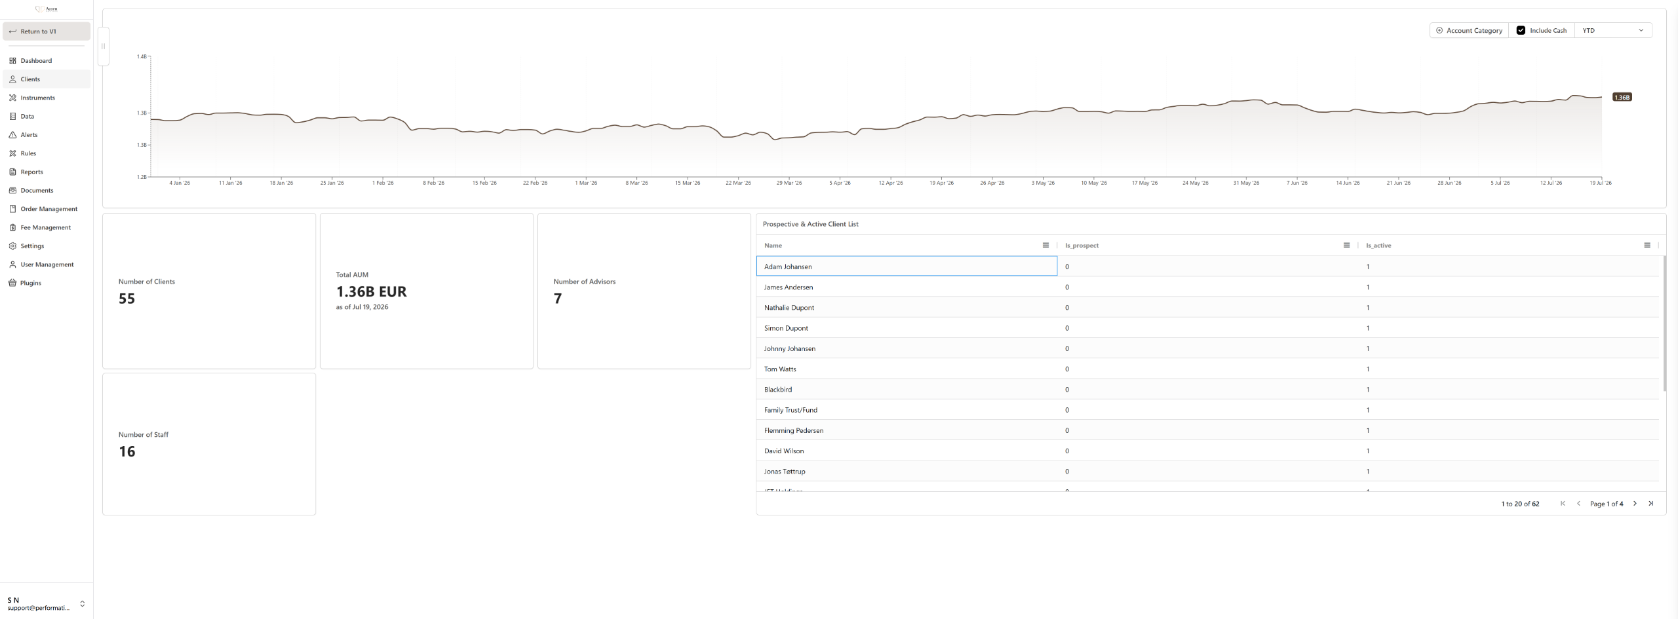Screen dimensions: 1678x619
Task: Open Fee Management menu item
Action: [x=47, y=227]
